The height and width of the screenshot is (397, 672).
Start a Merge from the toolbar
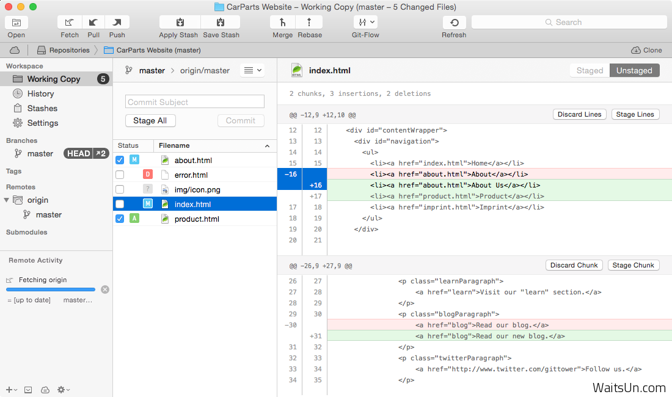(x=283, y=23)
